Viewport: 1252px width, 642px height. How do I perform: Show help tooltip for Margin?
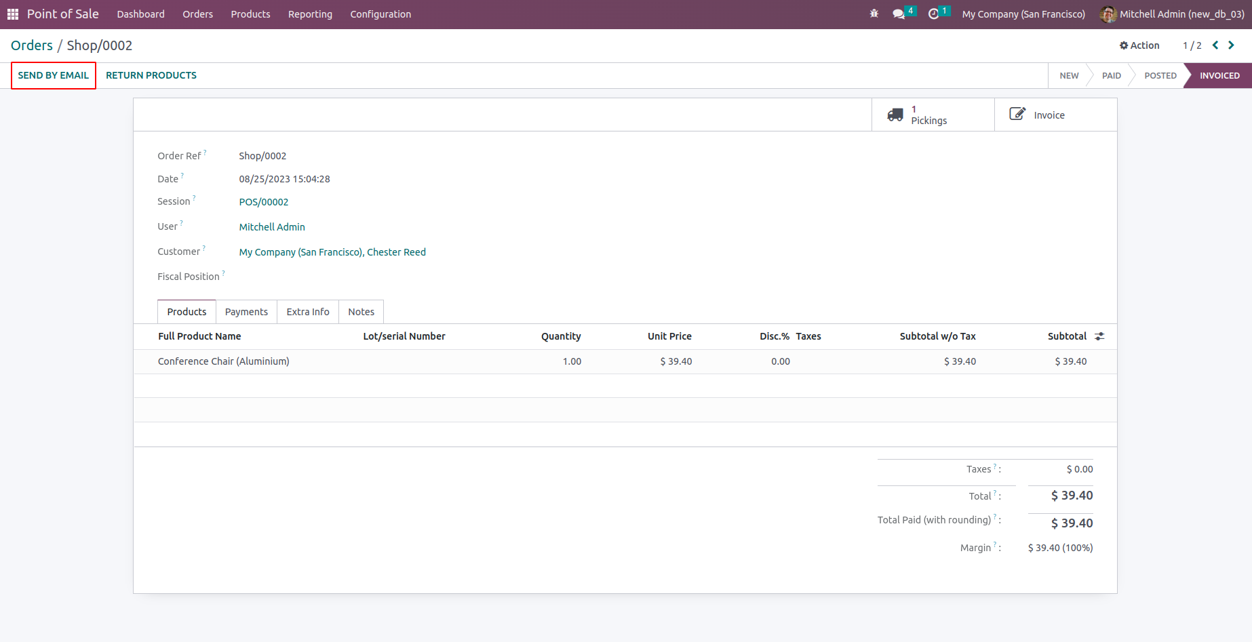coord(995,544)
